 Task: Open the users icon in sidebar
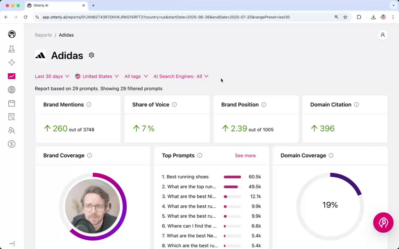pyautogui.click(x=12, y=130)
